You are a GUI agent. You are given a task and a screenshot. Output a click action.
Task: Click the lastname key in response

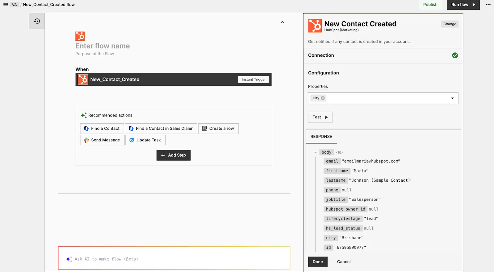pos(336,180)
